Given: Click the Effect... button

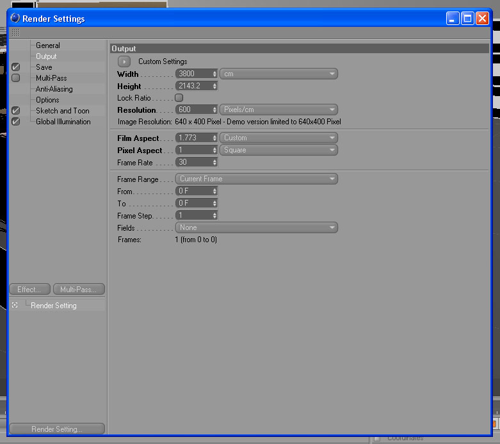Looking at the screenshot, I should 29,289.
